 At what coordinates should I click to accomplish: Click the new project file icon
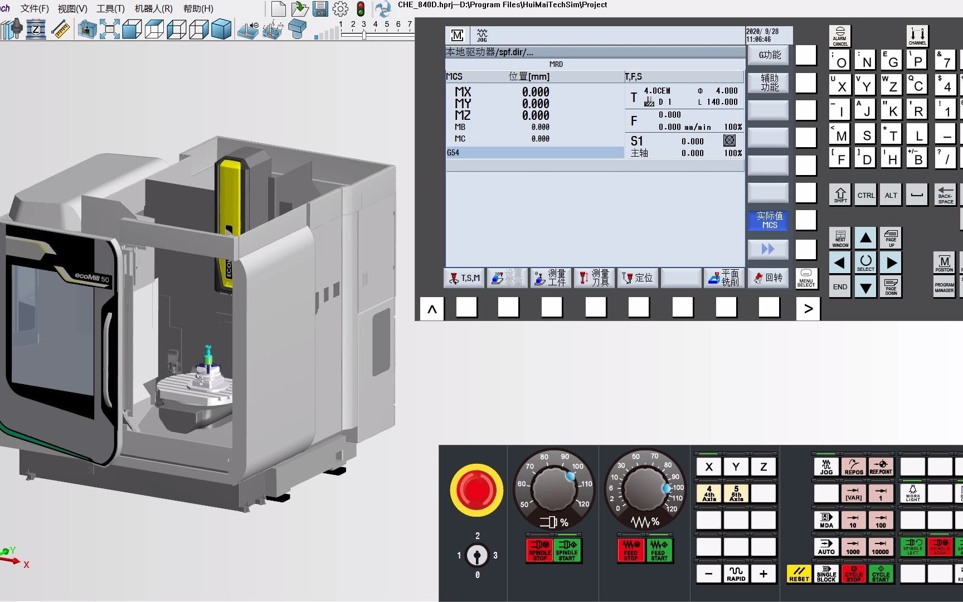[279, 8]
